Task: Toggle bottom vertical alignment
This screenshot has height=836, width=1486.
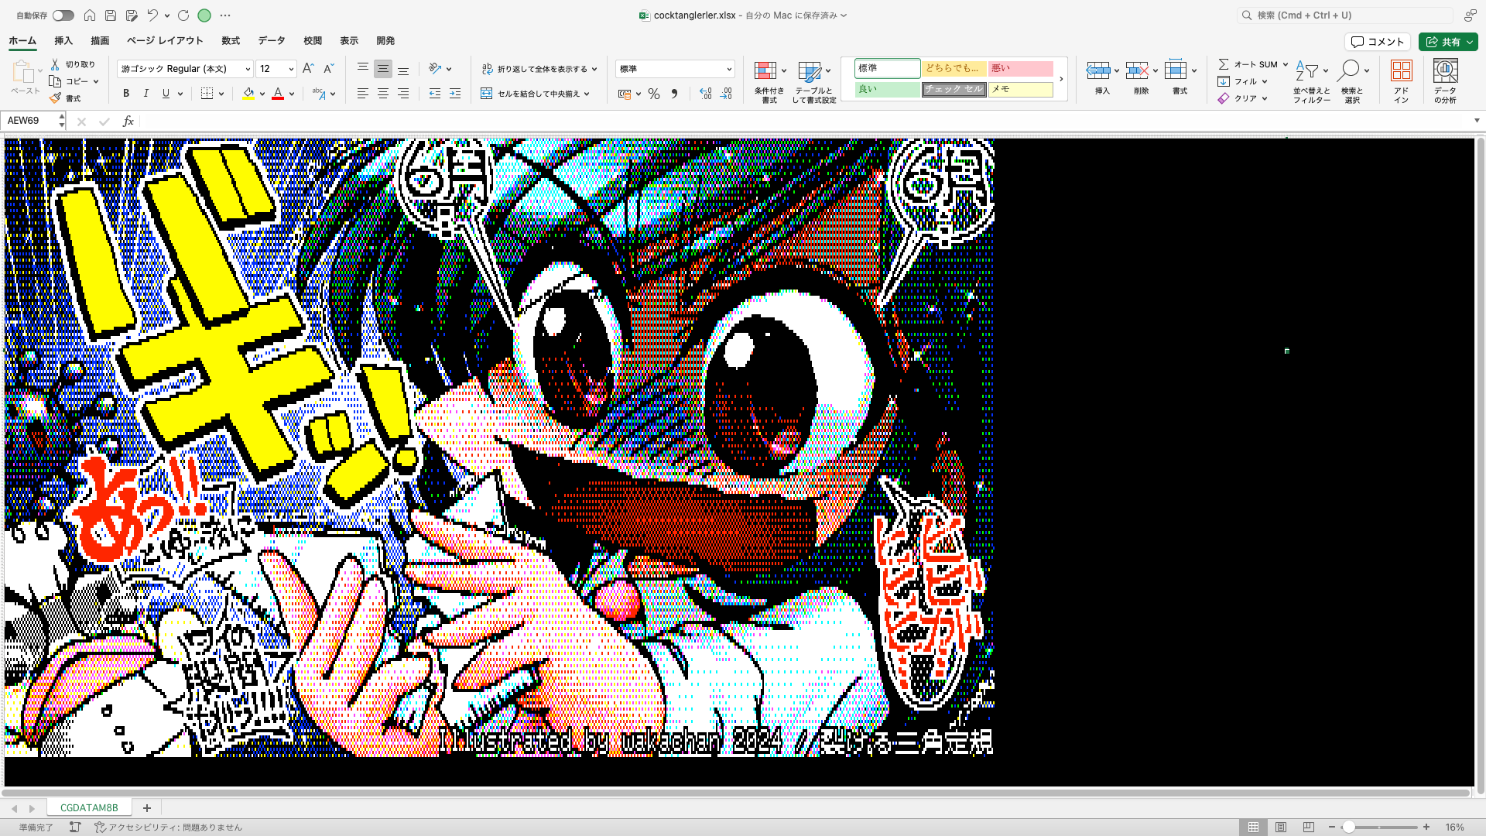Action: click(x=403, y=69)
